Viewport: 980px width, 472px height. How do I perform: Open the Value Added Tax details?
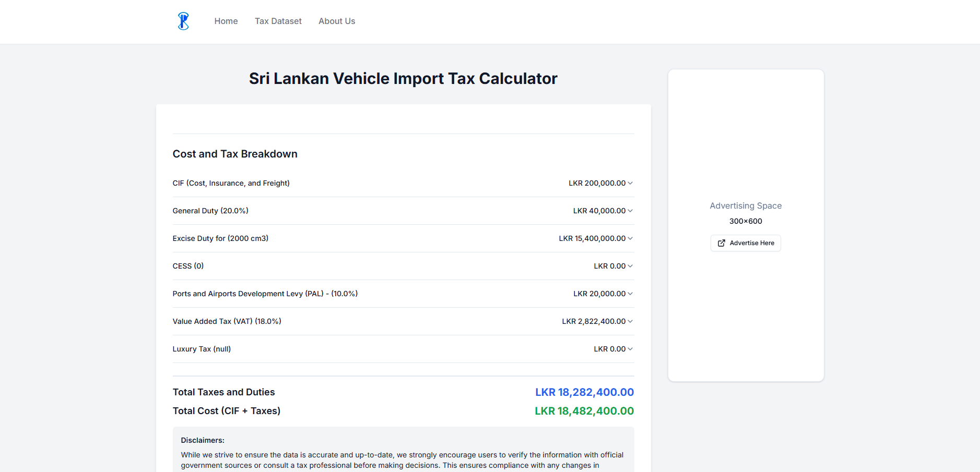point(630,321)
